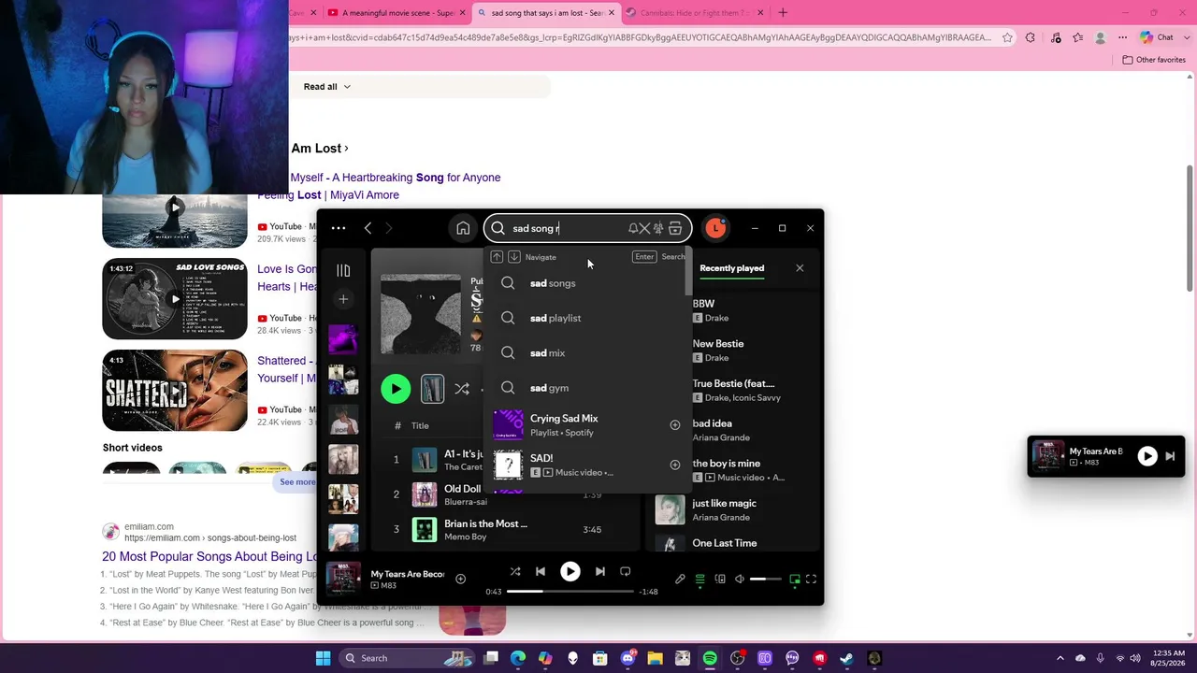Bookmark this page with the star icon

(x=1007, y=37)
